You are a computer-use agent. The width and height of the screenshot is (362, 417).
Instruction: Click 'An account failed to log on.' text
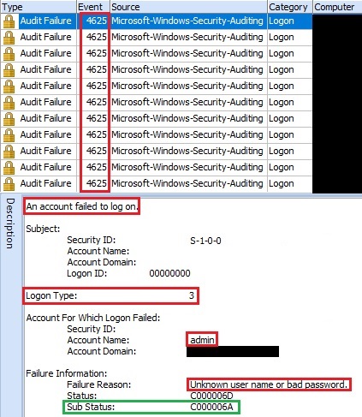(82, 206)
